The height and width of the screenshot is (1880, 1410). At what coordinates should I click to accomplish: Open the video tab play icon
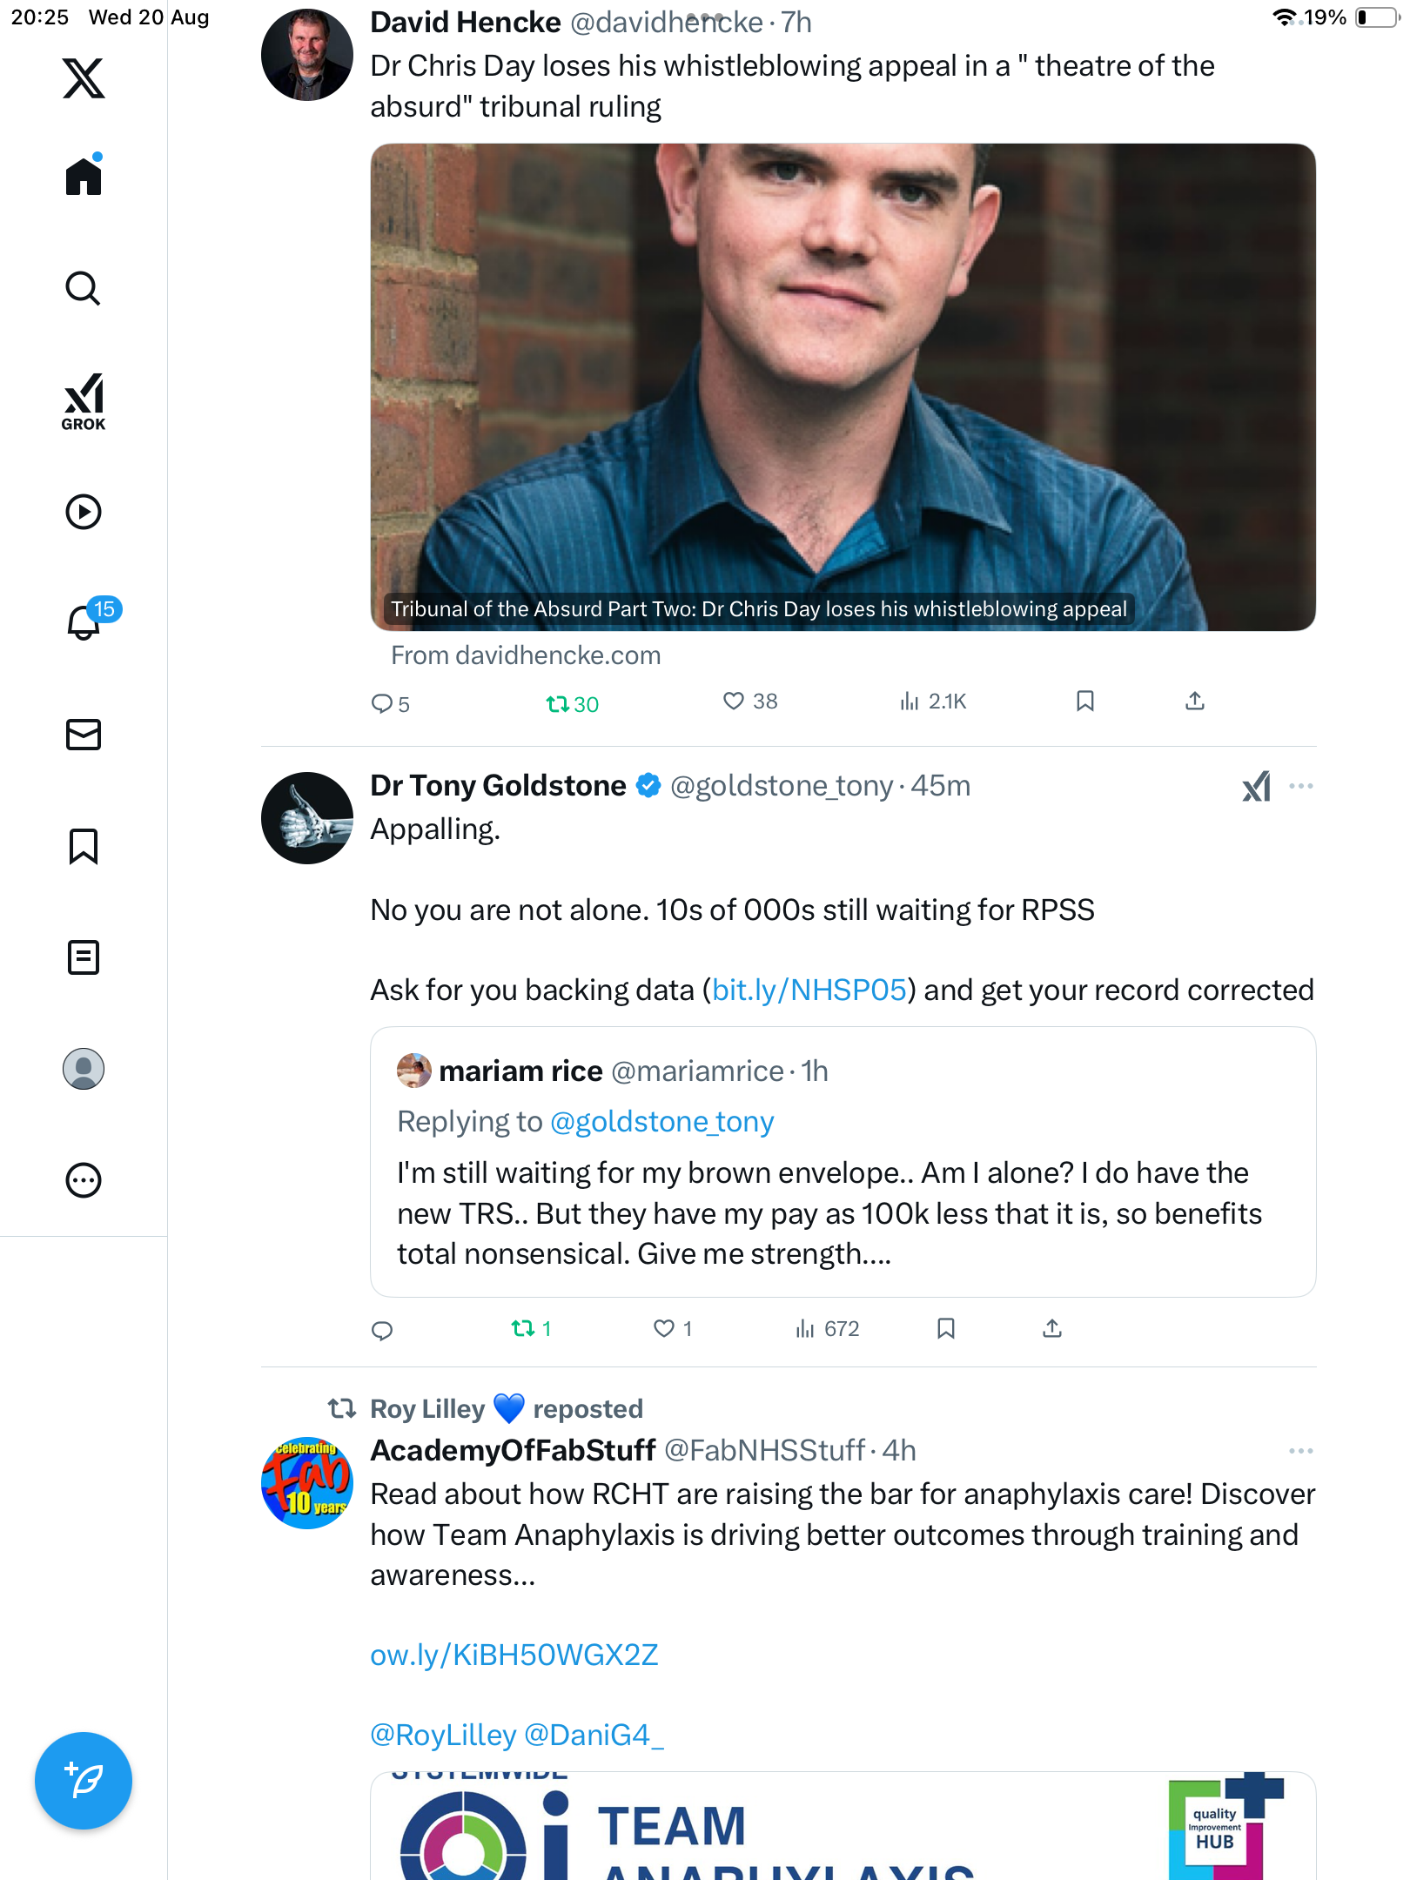coord(84,512)
